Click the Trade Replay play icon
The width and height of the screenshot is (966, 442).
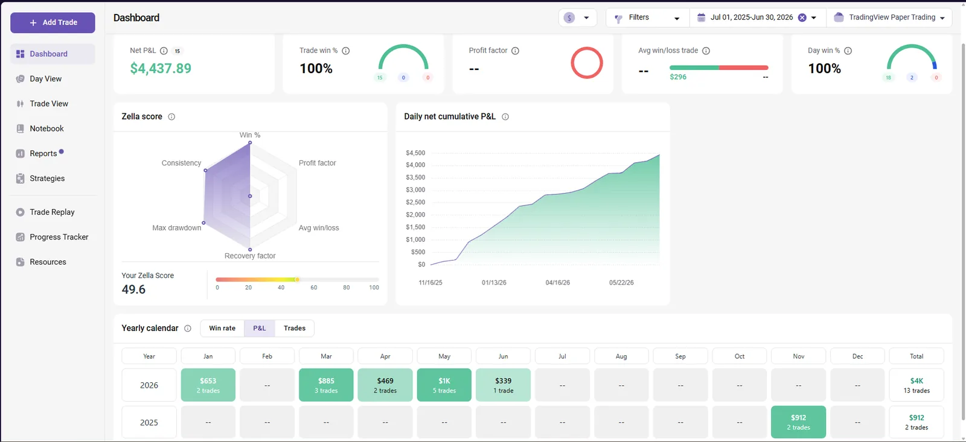(20, 212)
